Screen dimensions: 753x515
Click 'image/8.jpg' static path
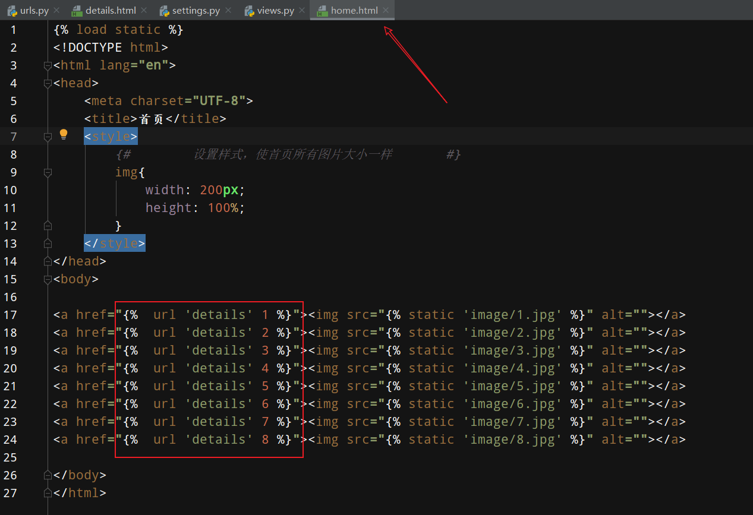click(513, 440)
